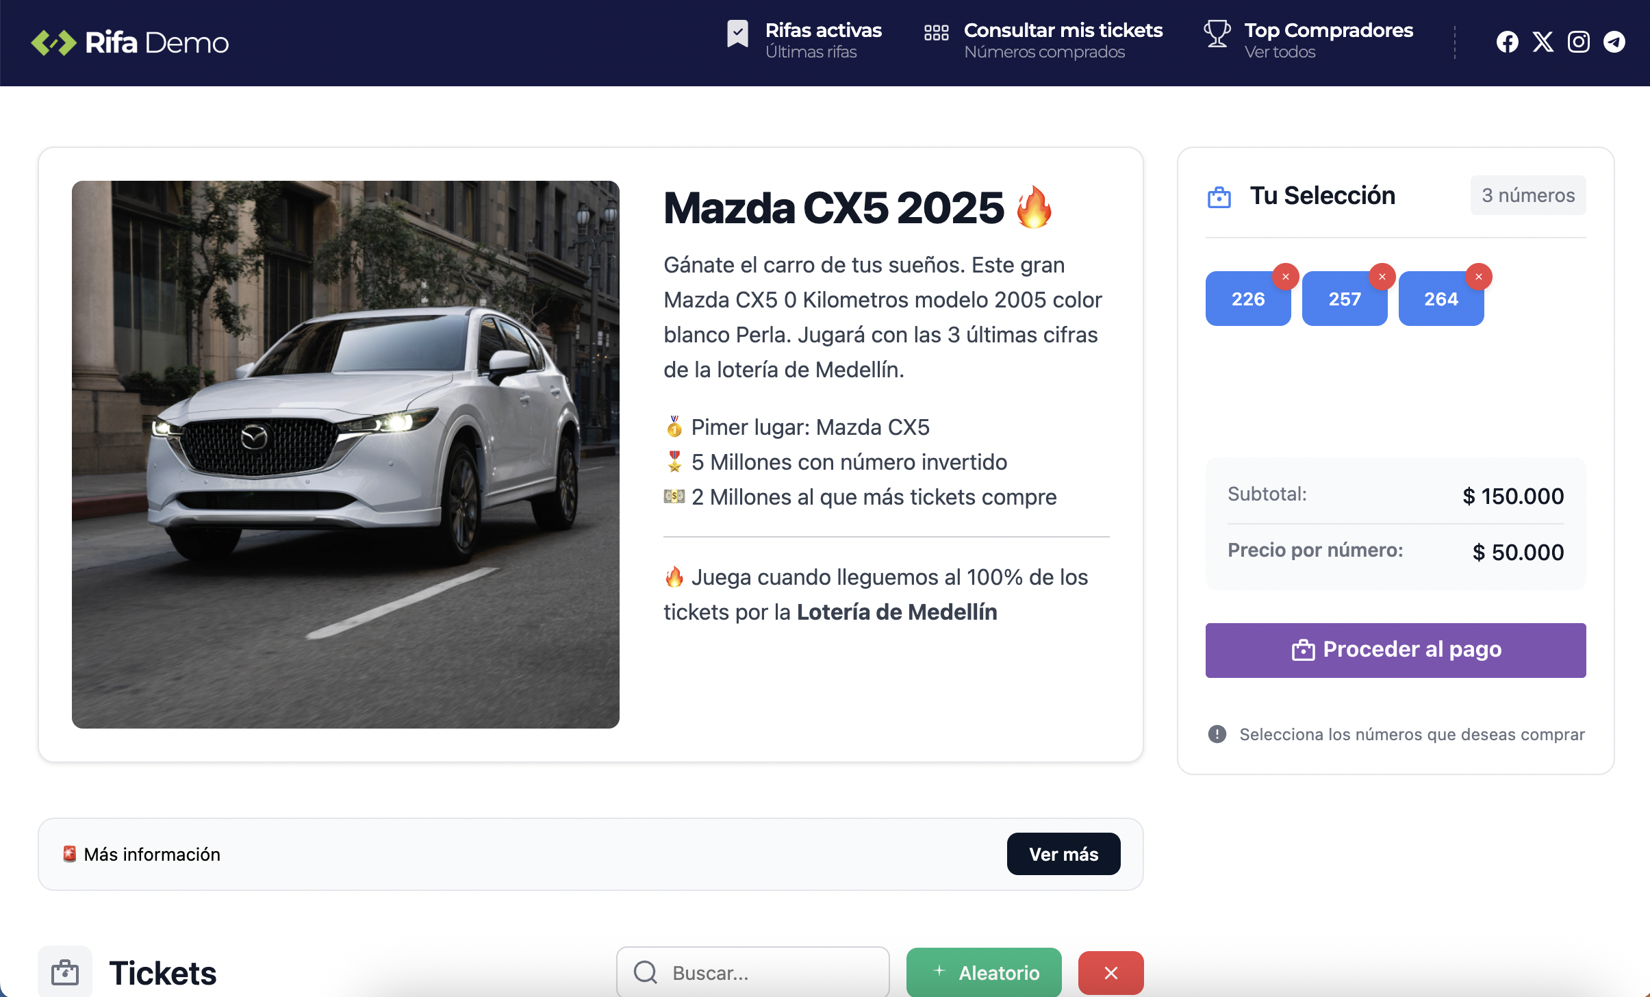Viewport: 1650px width, 997px height.
Task: Focus the Buscar ticket search field
Action: click(752, 972)
